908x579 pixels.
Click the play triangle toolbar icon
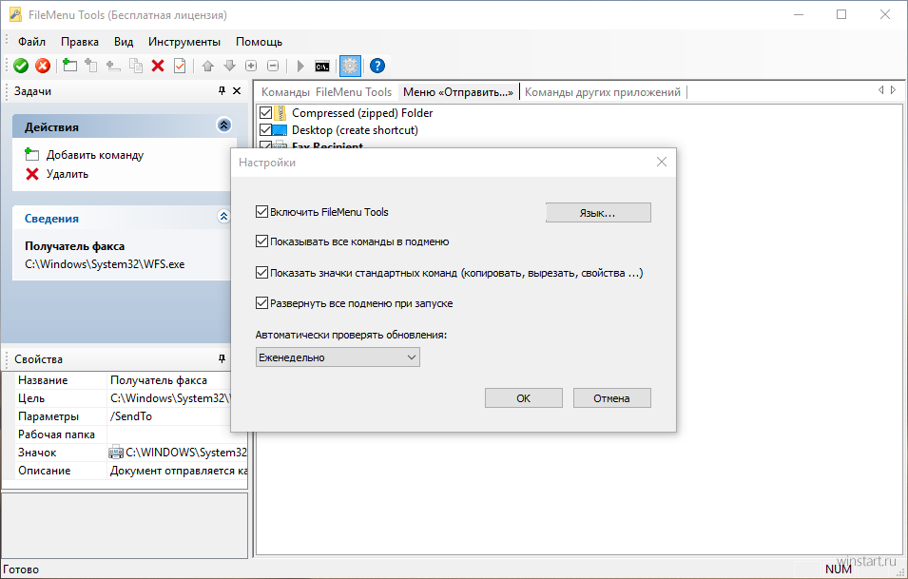(300, 66)
